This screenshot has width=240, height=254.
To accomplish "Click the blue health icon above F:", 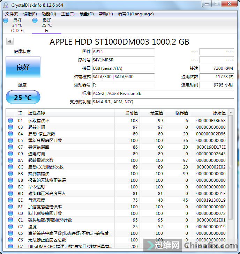I will (35, 20).
